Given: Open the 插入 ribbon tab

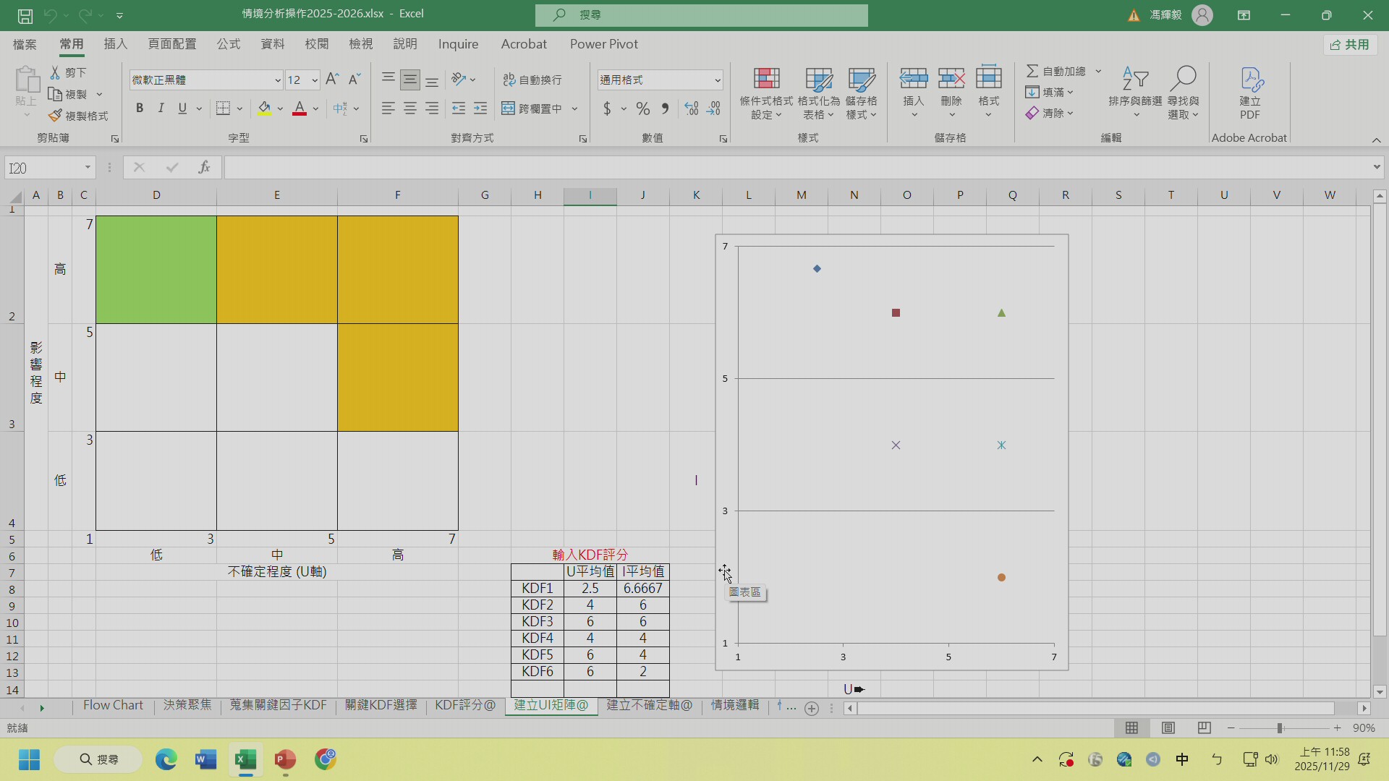Looking at the screenshot, I should click(x=116, y=44).
